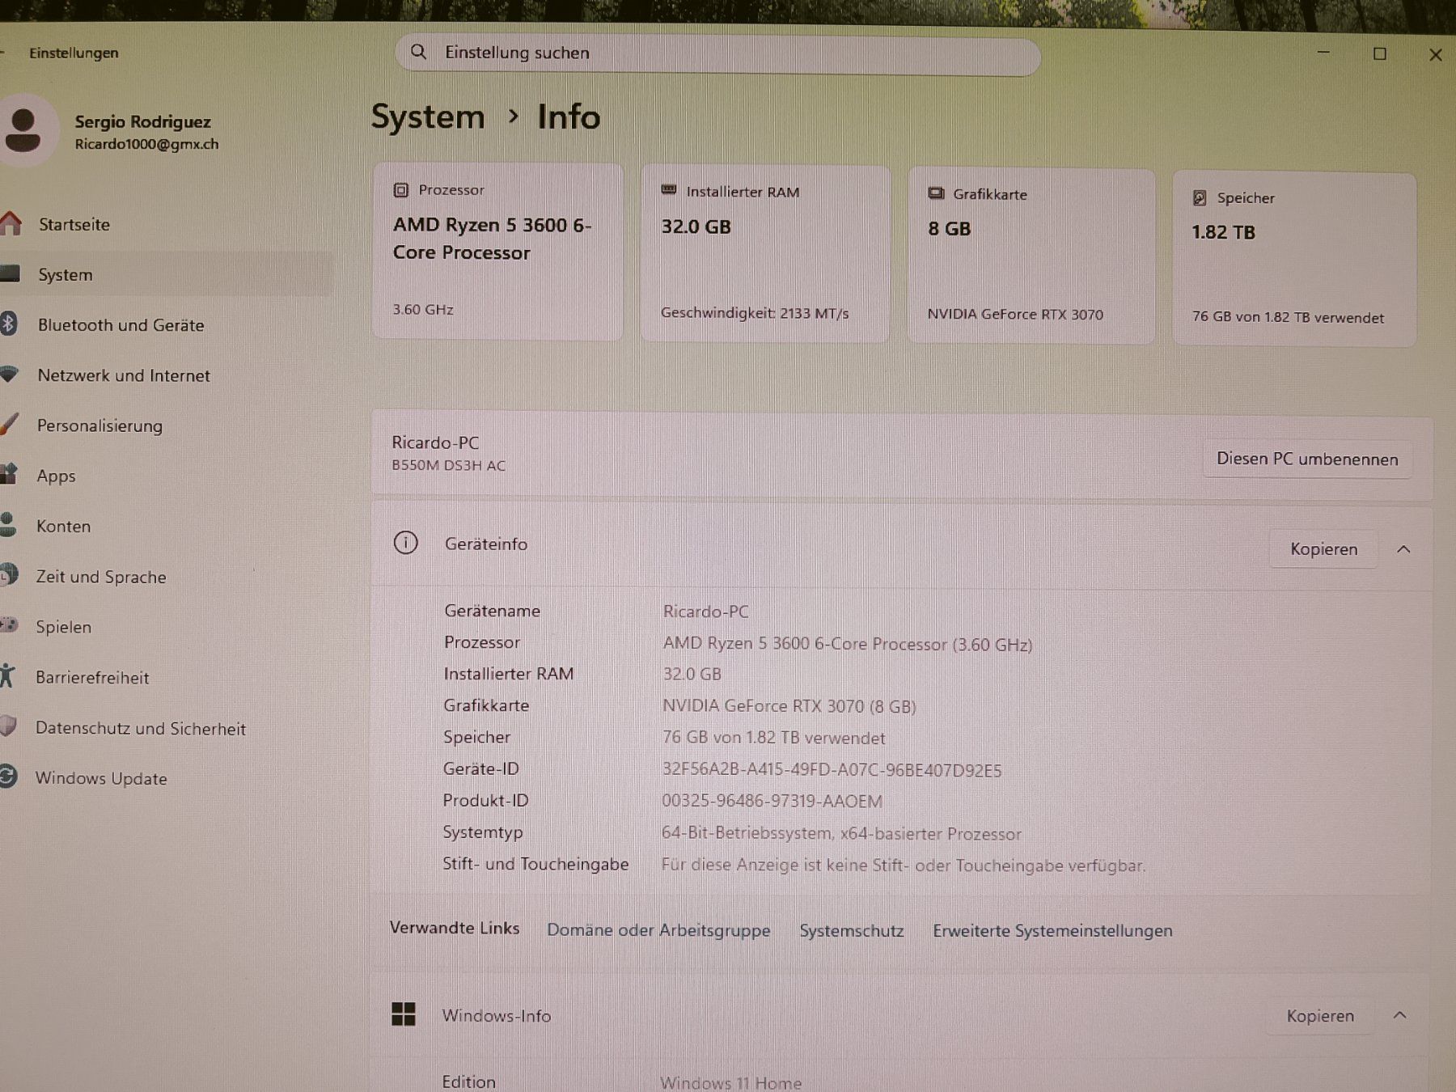Screen dimensions: 1456x1092
Task: Copy Windows-Info with Kopieren button
Action: [1320, 1015]
